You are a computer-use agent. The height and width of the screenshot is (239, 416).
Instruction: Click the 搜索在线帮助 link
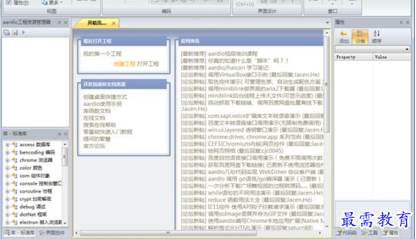pyautogui.click(x=99, y=124)
